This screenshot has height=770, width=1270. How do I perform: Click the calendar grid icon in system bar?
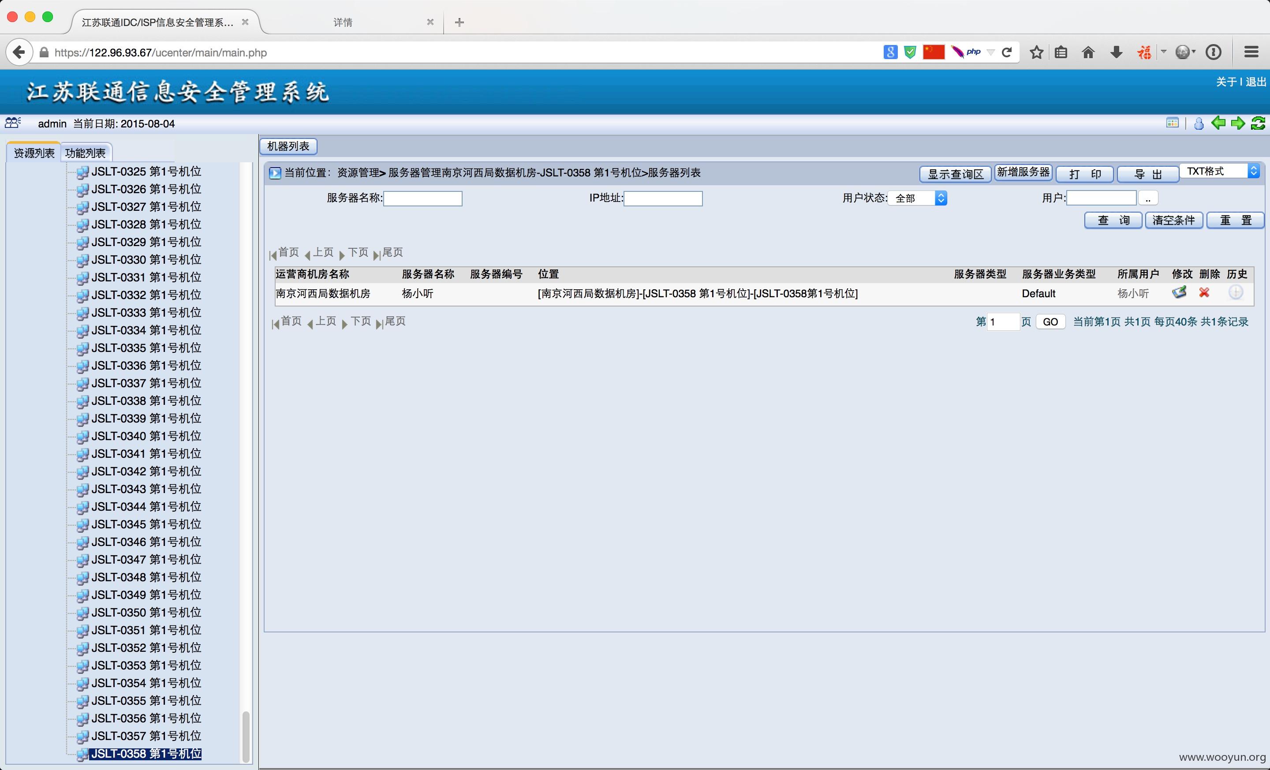[1172, 123]
